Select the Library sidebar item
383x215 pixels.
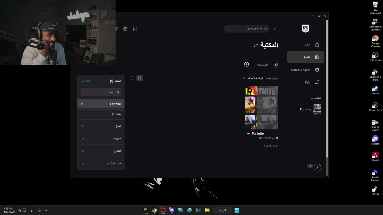pos(306,57)
